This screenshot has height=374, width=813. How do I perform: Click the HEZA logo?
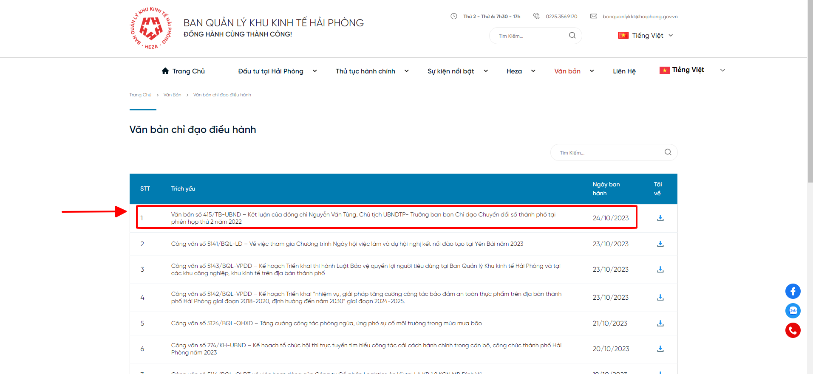pyautogui.click(x=151, y=28)
